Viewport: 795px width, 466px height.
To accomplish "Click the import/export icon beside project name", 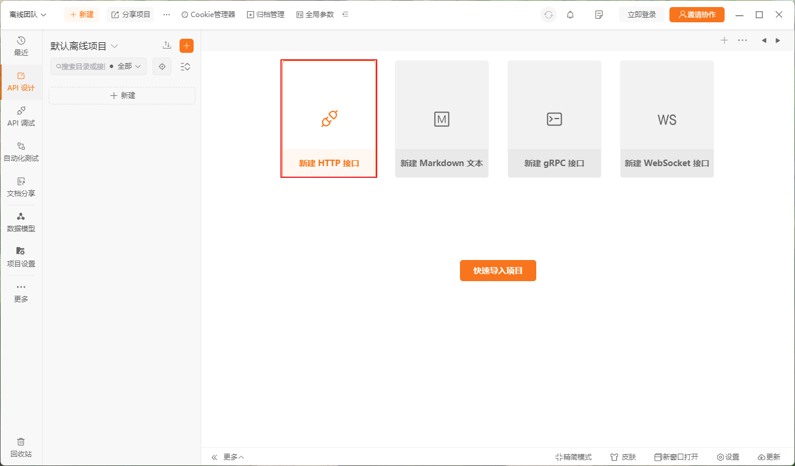I will tap(167, 46).
